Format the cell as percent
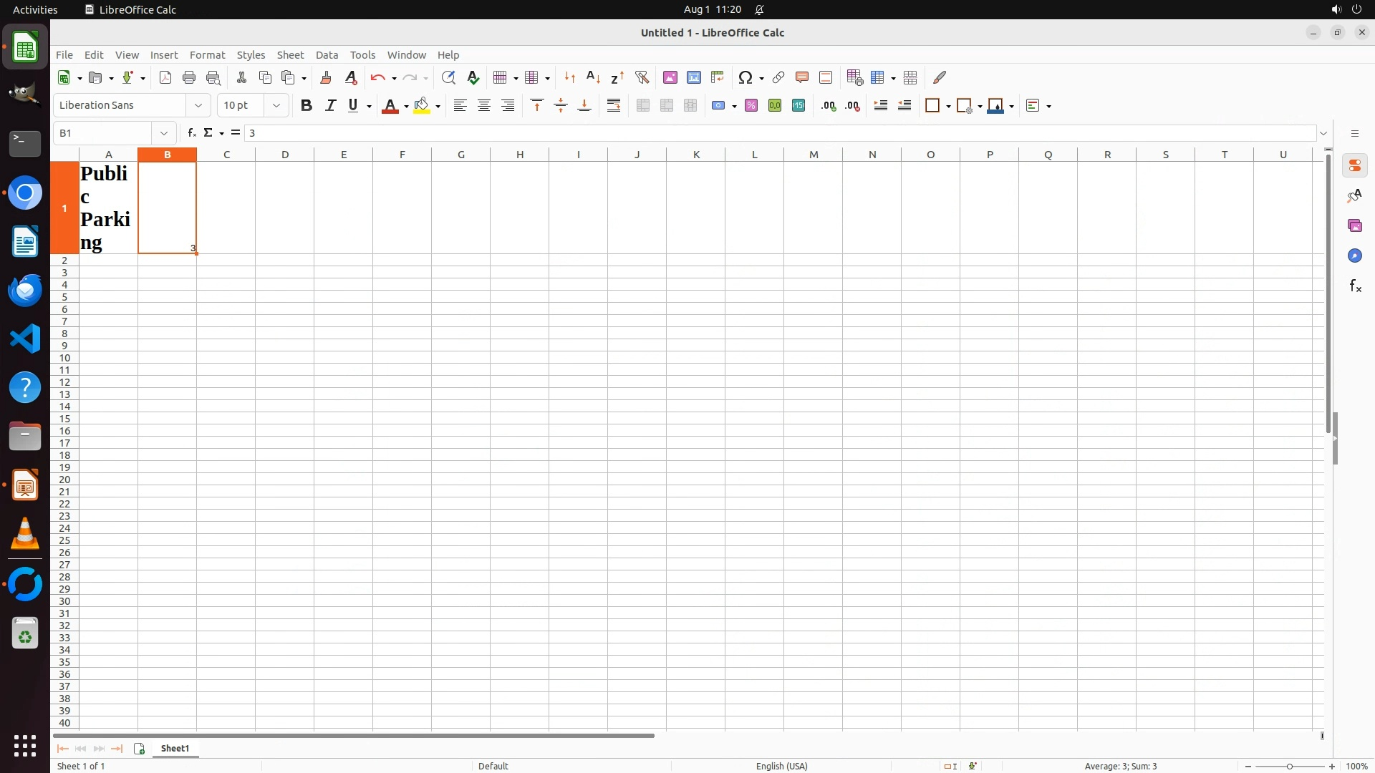 pyautogui.click(x=751, y=106)
